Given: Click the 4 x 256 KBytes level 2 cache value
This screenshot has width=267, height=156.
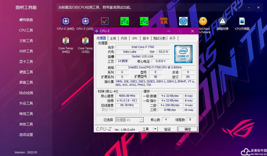Looking at the screenshot, I should (x=170, y=105).
